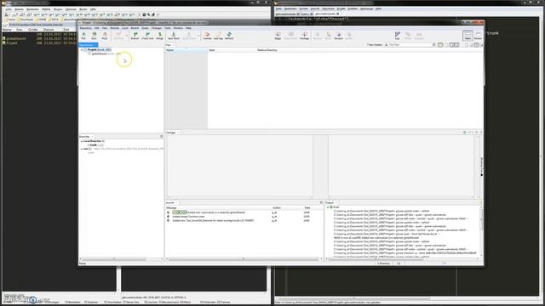Select the Files panel tab
Viewport: 545px width, 306px height.
tap(169, 45)
